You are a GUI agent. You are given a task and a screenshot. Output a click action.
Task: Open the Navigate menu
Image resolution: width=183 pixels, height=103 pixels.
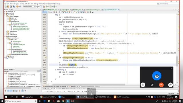[x=16, y=4]
